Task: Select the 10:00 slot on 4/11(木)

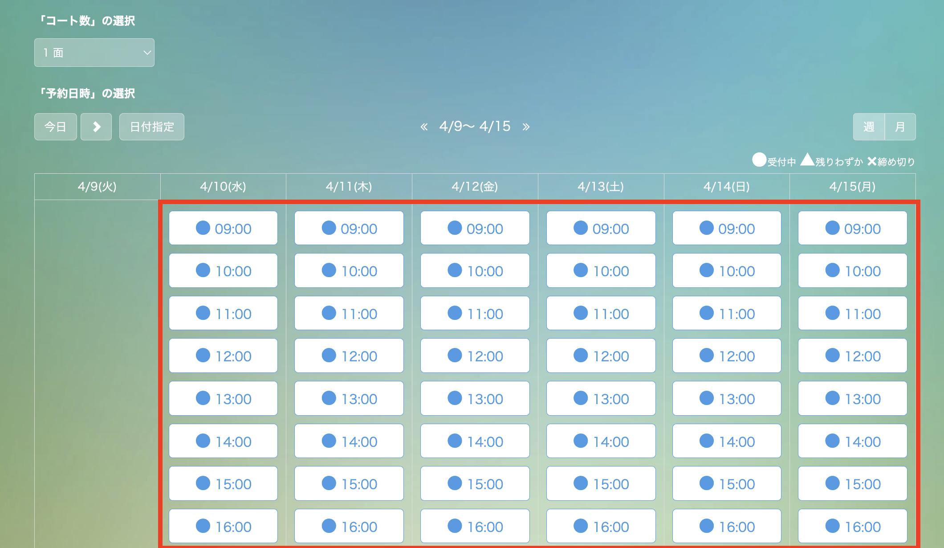Action: 349,270
